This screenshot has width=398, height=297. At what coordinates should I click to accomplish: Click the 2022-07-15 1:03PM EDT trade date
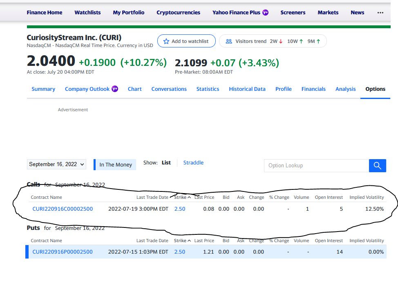click(x=138, y=252)
